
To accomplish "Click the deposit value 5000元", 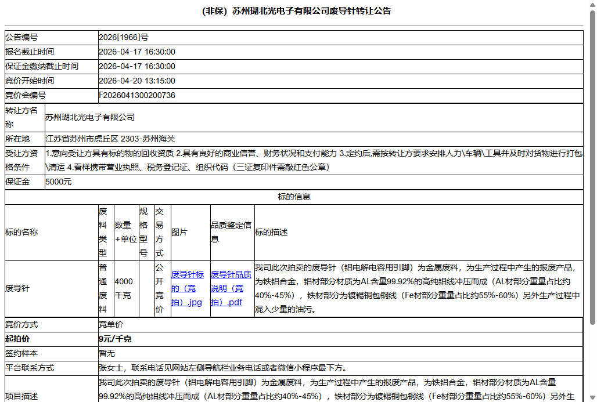I will (59, 182).
